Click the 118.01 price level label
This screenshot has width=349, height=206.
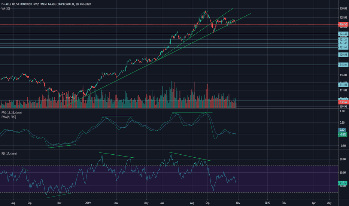click(x=343, y=65)
